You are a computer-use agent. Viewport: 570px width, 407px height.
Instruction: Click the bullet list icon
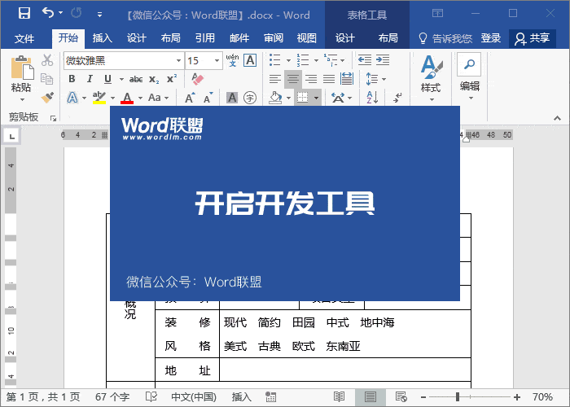pos(275,60)
